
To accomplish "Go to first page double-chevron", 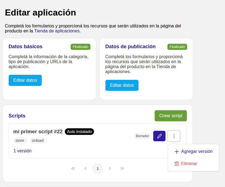I will 73,168.
